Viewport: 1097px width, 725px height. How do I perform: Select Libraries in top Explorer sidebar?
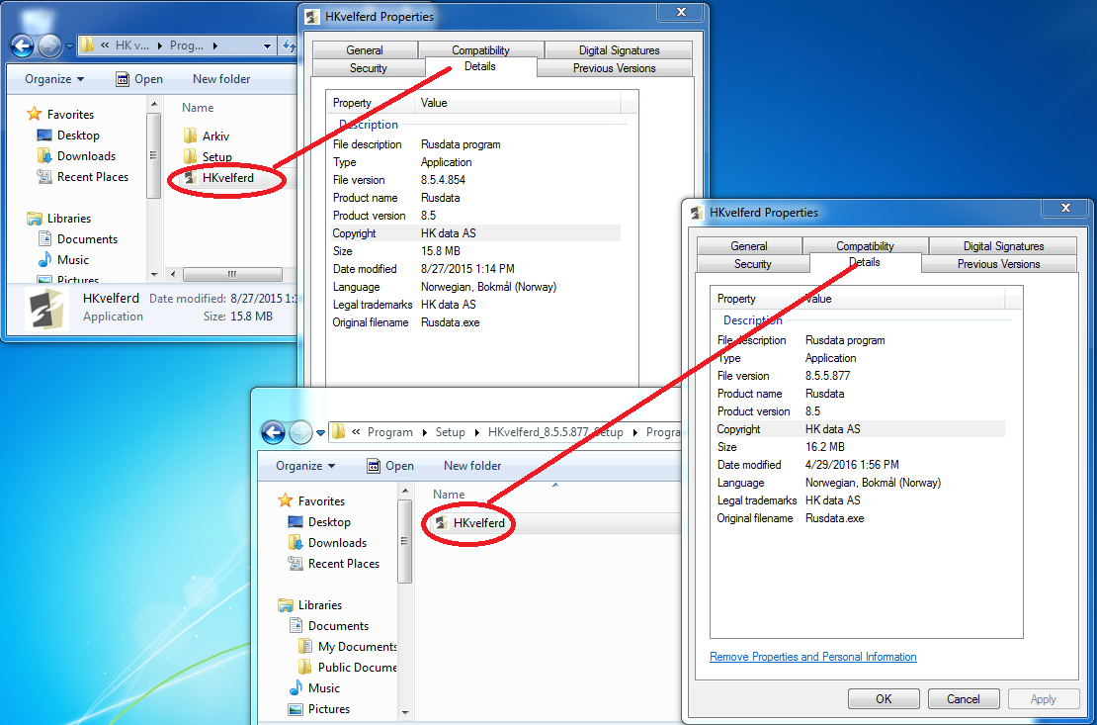click(59, 219)
